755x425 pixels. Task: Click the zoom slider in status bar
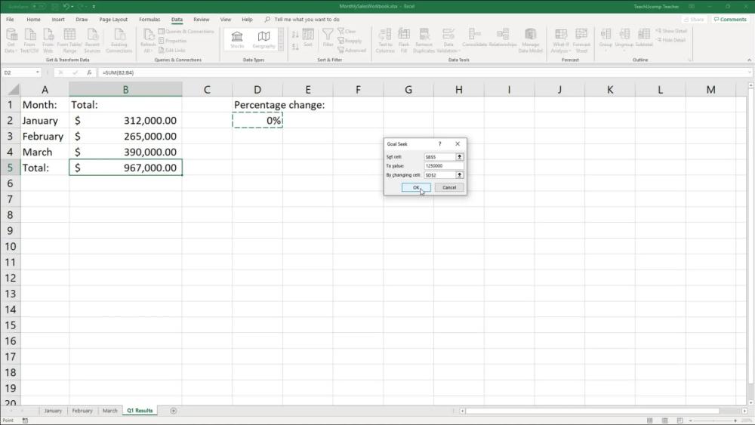pos(714,420)
